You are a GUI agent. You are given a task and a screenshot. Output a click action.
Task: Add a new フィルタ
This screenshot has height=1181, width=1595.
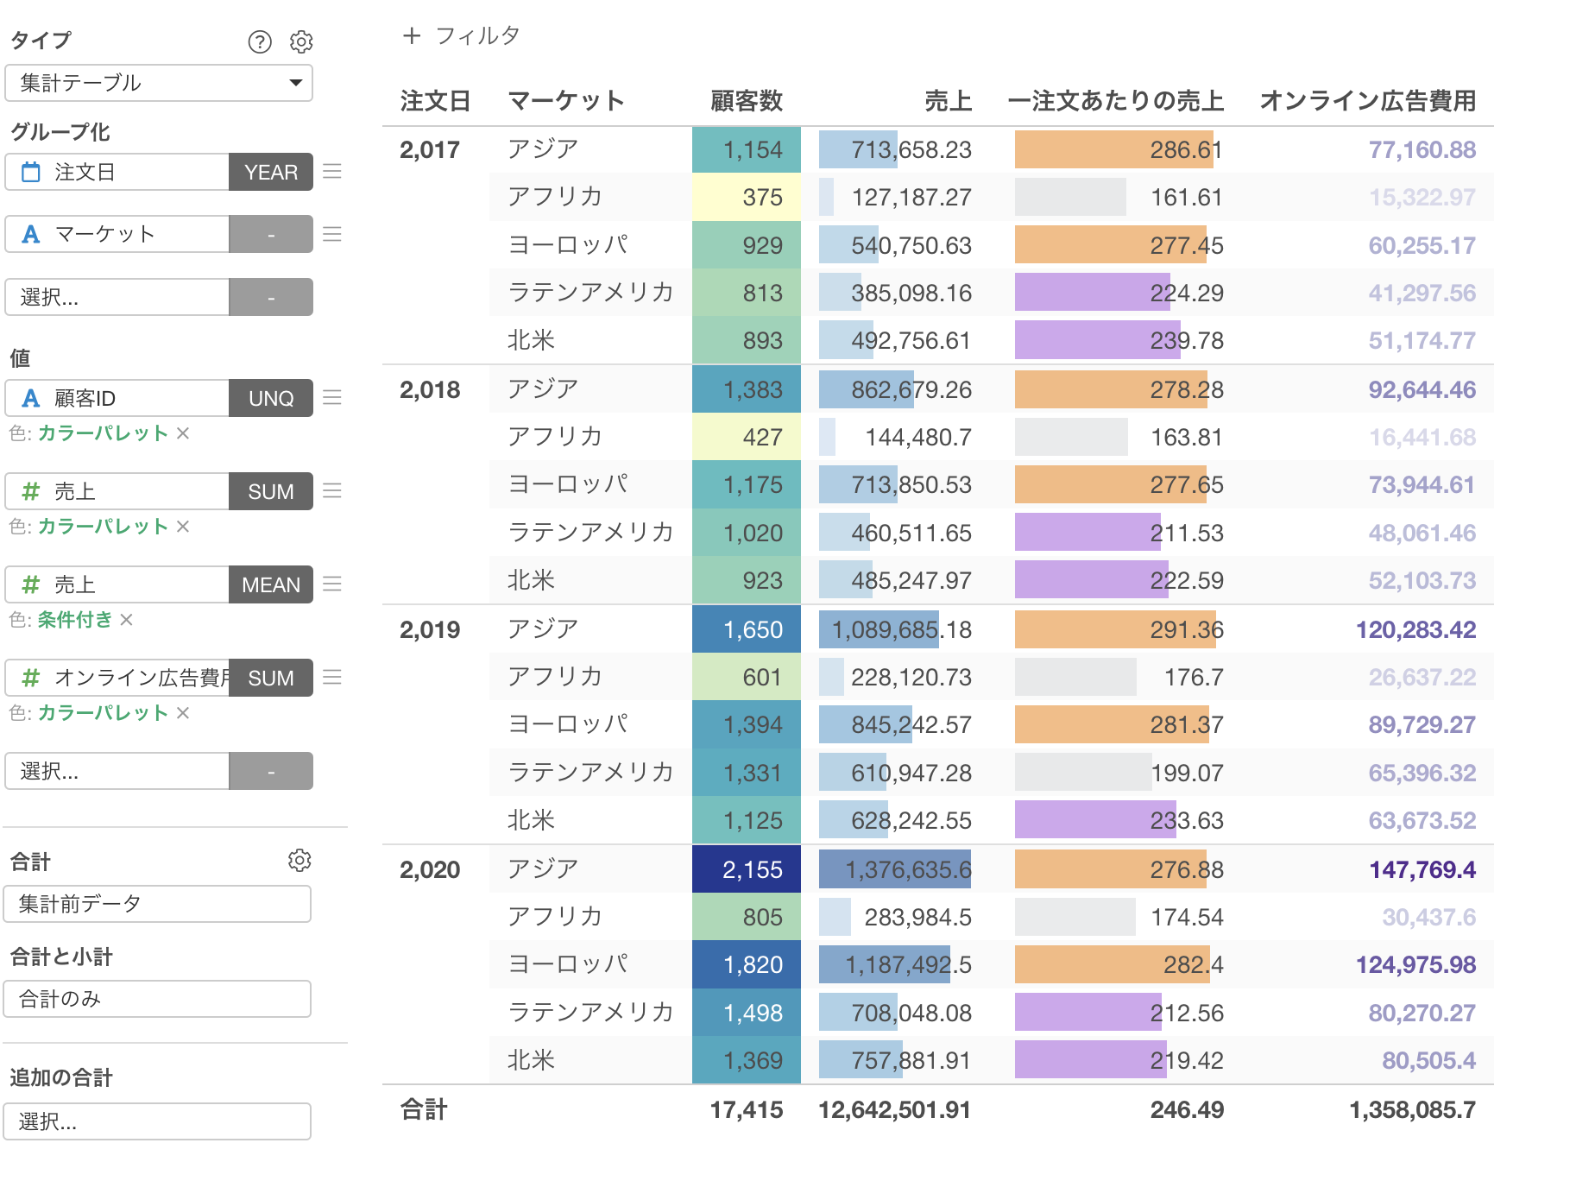461,36
